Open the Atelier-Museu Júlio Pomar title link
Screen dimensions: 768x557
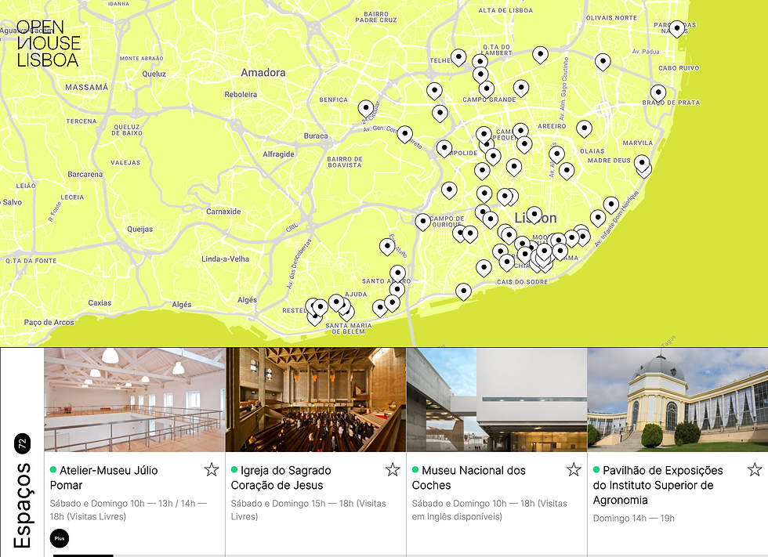point(103,478)
